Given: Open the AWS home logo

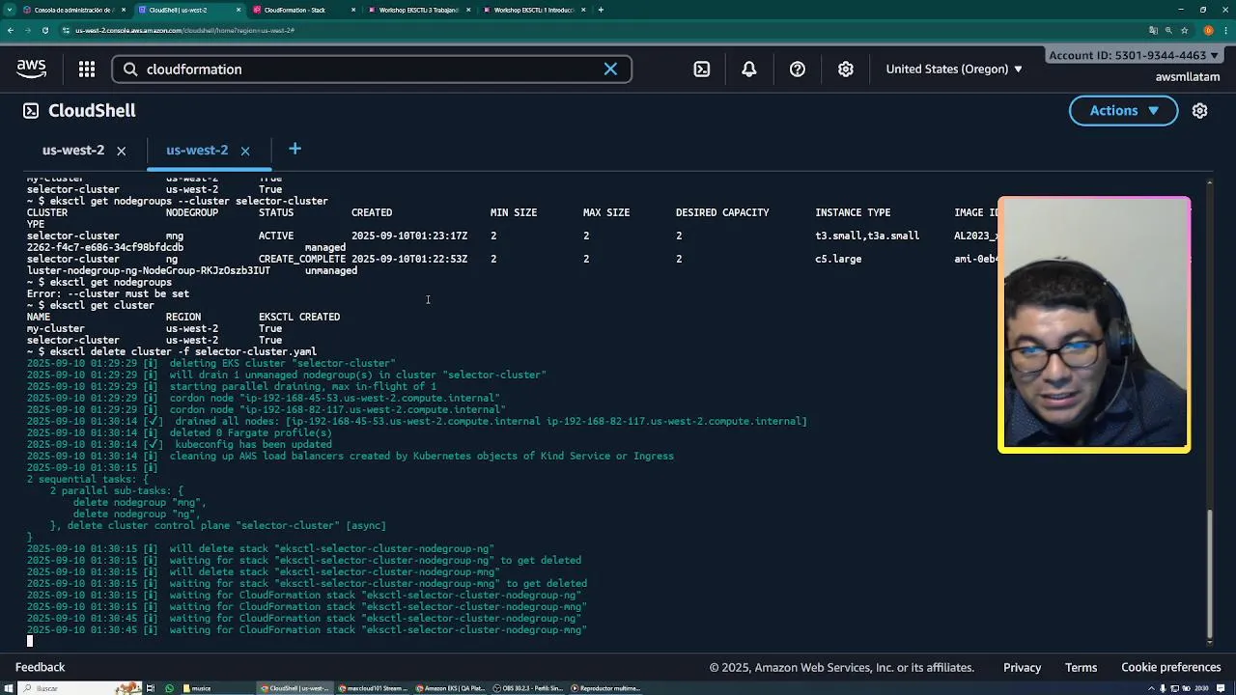Looking at the screenshot, I should 31,69.
